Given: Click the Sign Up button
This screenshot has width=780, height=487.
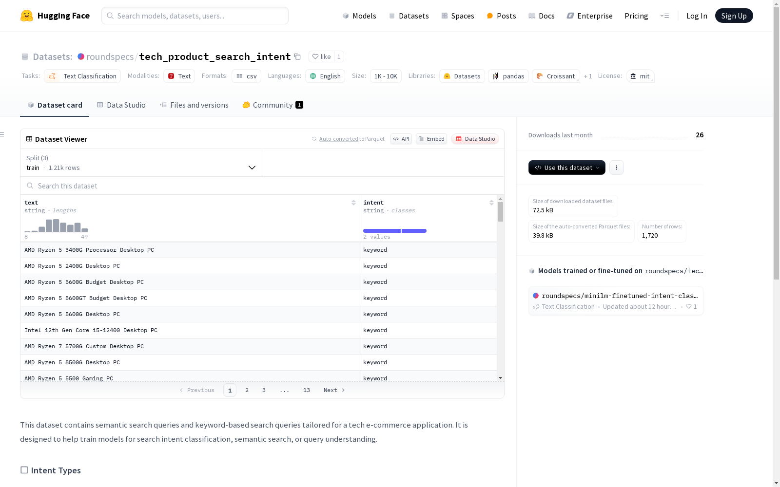Looking at the screenshot, I should tap(734, 16).
